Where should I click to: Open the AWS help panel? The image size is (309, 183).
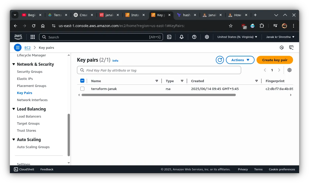pyautogui.click(x=194, y=37)
